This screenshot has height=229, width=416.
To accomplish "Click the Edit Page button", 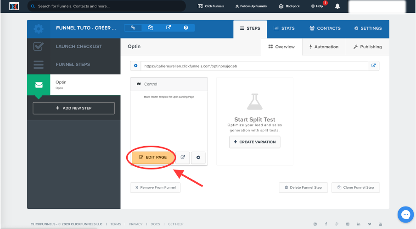I will [153, 157].
